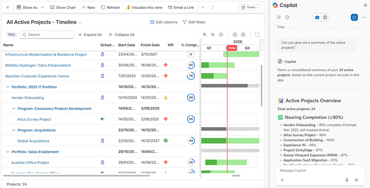Toggle timeline full screen mode
This screenshot has height=188, width=370.
click(257, 34)
